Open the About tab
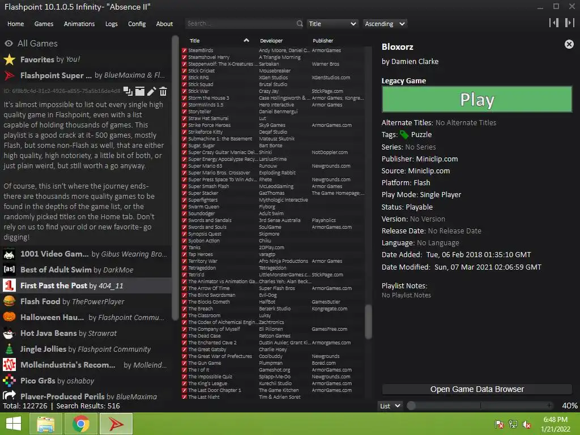This screenshot has height=435, width=580. (164, 24)
